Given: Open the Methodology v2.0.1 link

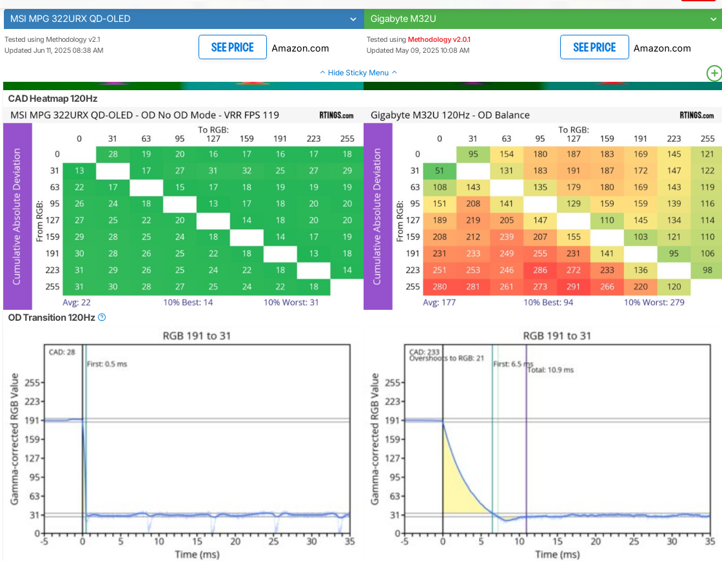Looking at the screenshot, I should point(439,39).
